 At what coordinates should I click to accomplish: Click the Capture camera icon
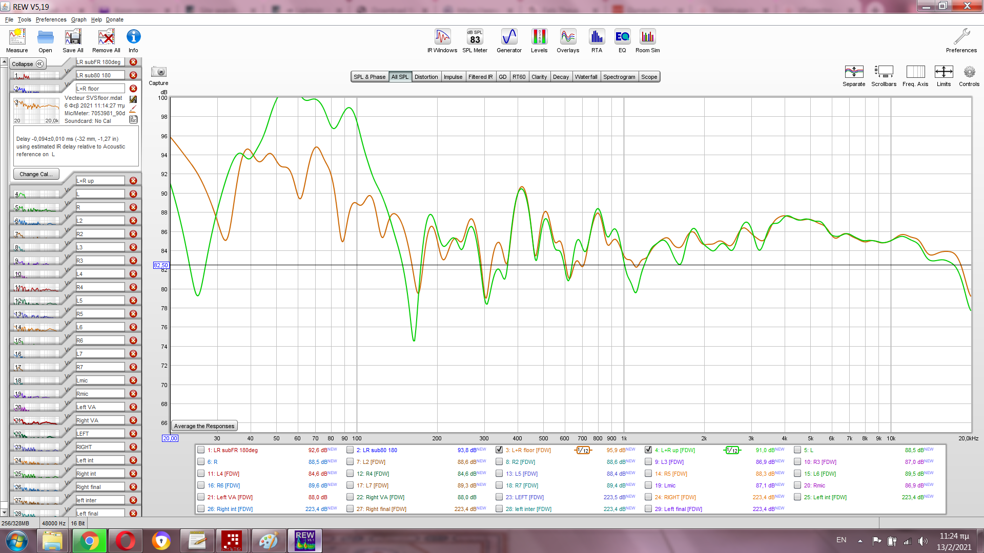[x=158, y=72]
